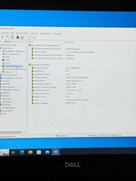Click the sidebar horizontal scrollbar right arrow
Viewport: 136px width, 181px height.
(x=25, y=132)
